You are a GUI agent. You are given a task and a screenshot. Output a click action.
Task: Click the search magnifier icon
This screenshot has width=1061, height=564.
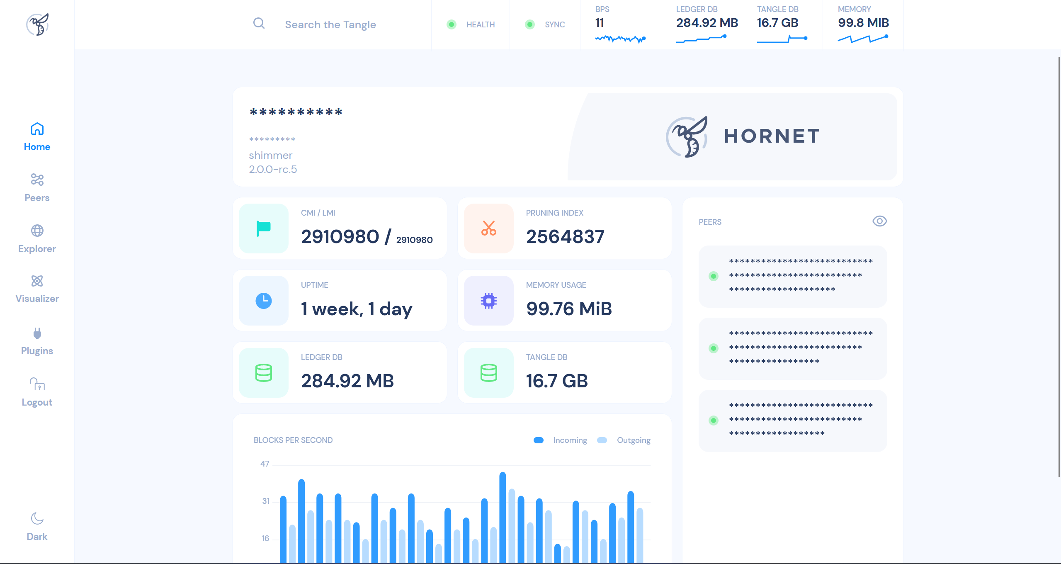pos(259,24)
